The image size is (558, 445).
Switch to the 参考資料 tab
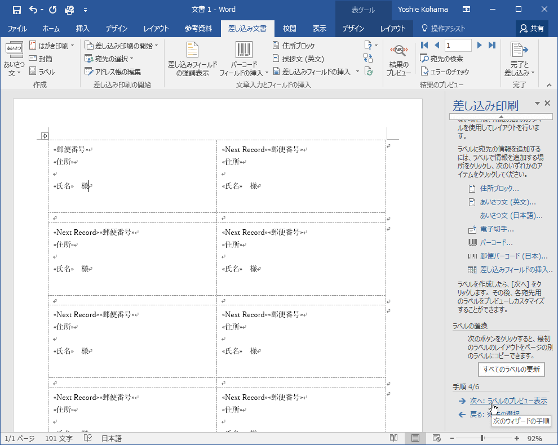point(198,29)
